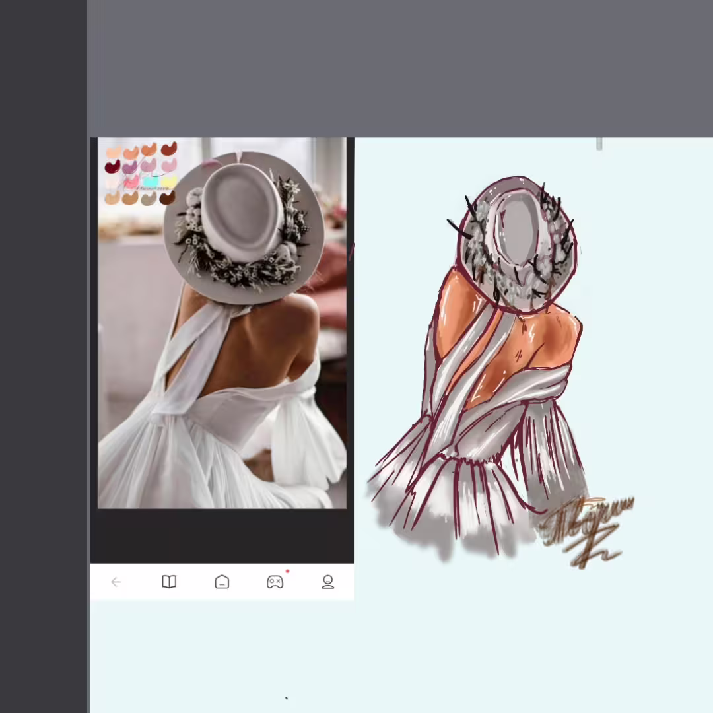Click the brown signature on the drawing
The width and height of the screenshot is (713, 713).
[x=586, y=532]
